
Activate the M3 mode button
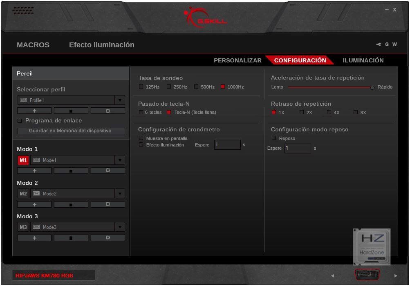23,227
